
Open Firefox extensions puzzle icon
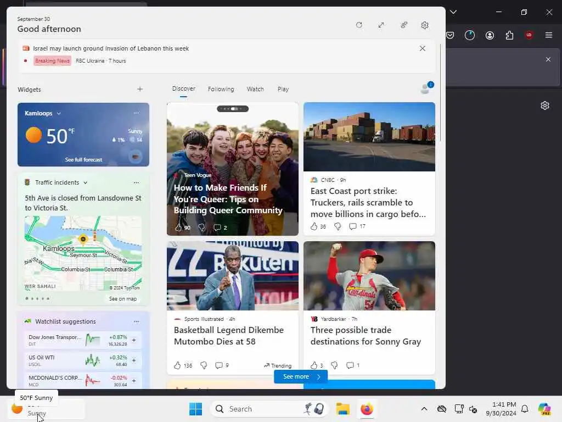pyautogui.click(x=509, y=35)
